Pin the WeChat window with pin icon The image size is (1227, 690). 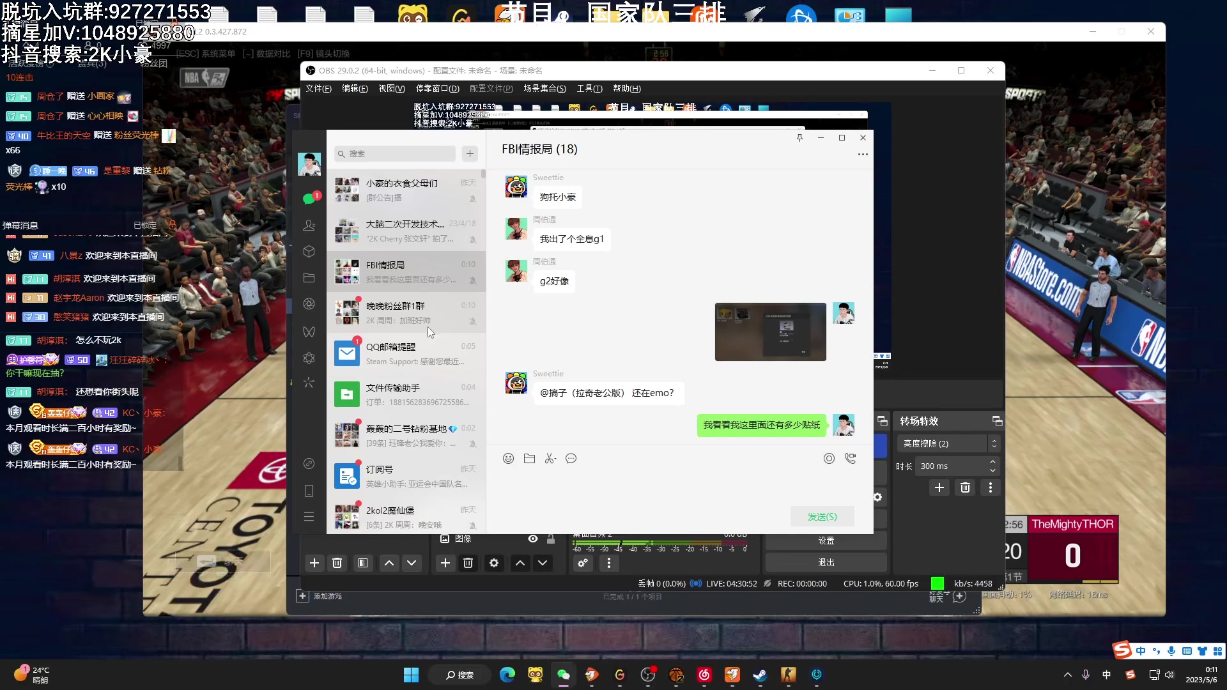point(799,138)
